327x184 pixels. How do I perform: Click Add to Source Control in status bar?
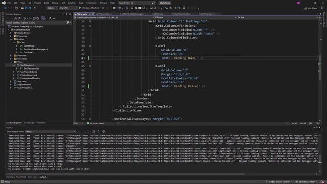pyautogui.click(x=279, y=182)
